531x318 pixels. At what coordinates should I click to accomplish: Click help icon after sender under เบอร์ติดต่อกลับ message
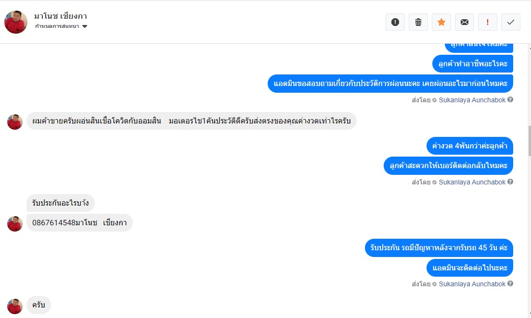pyautogui.click(x=510, y=182)
